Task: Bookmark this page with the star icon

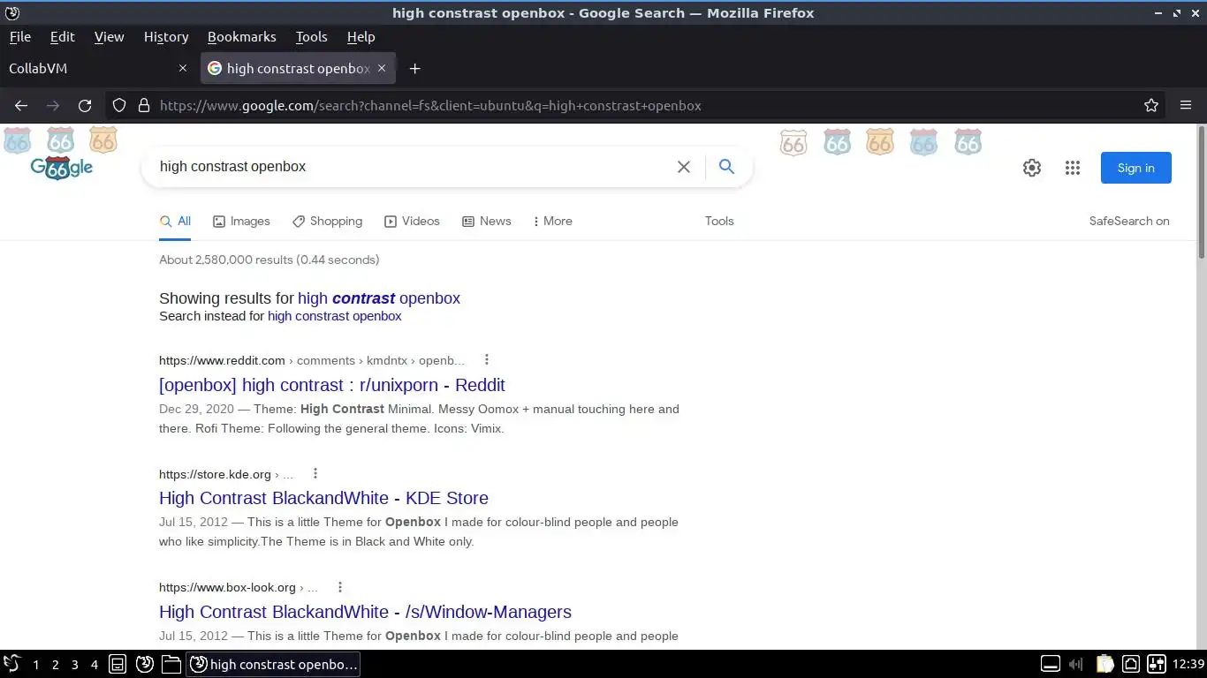Action: [x=1151, y=105]
